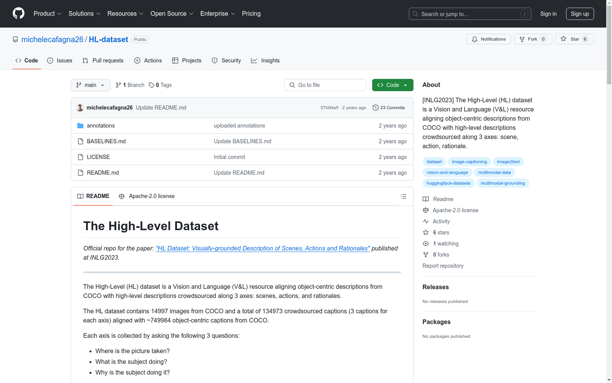612x383 pixels.
Task: Click the Sign up button
Action: [580, 14]
